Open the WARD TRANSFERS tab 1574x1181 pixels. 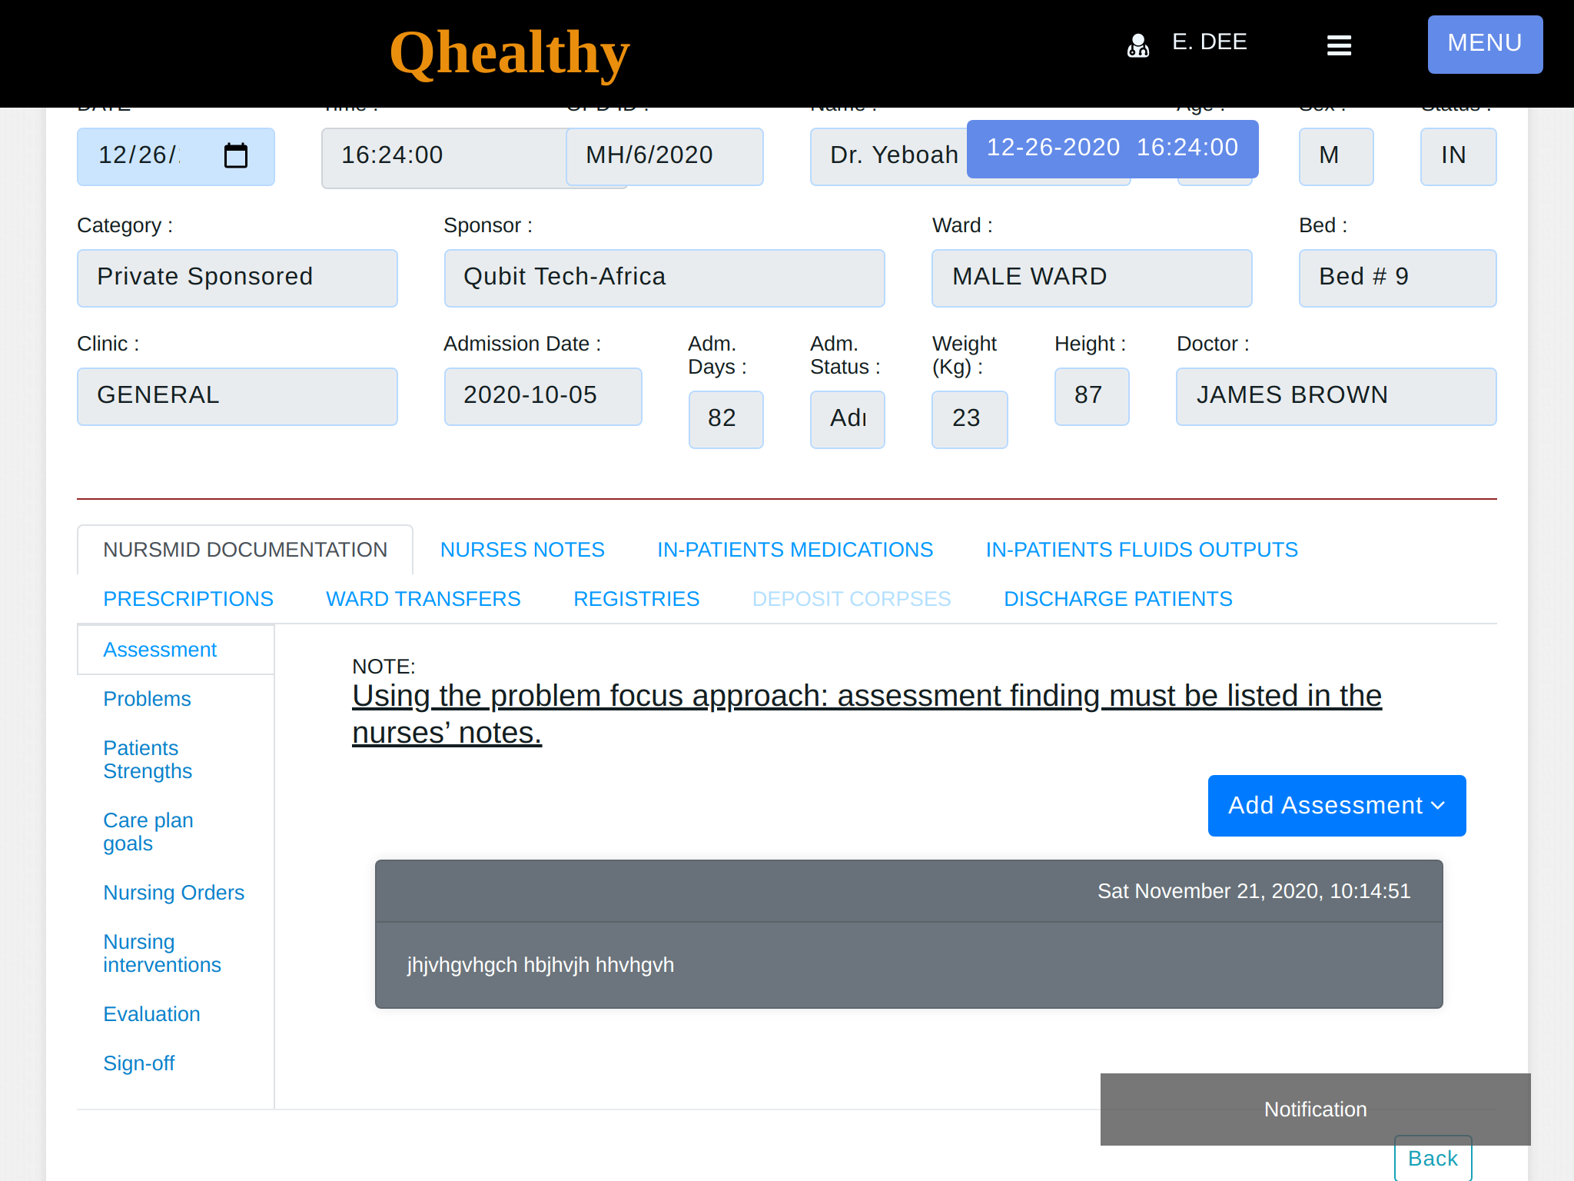[x=423, y=599]
